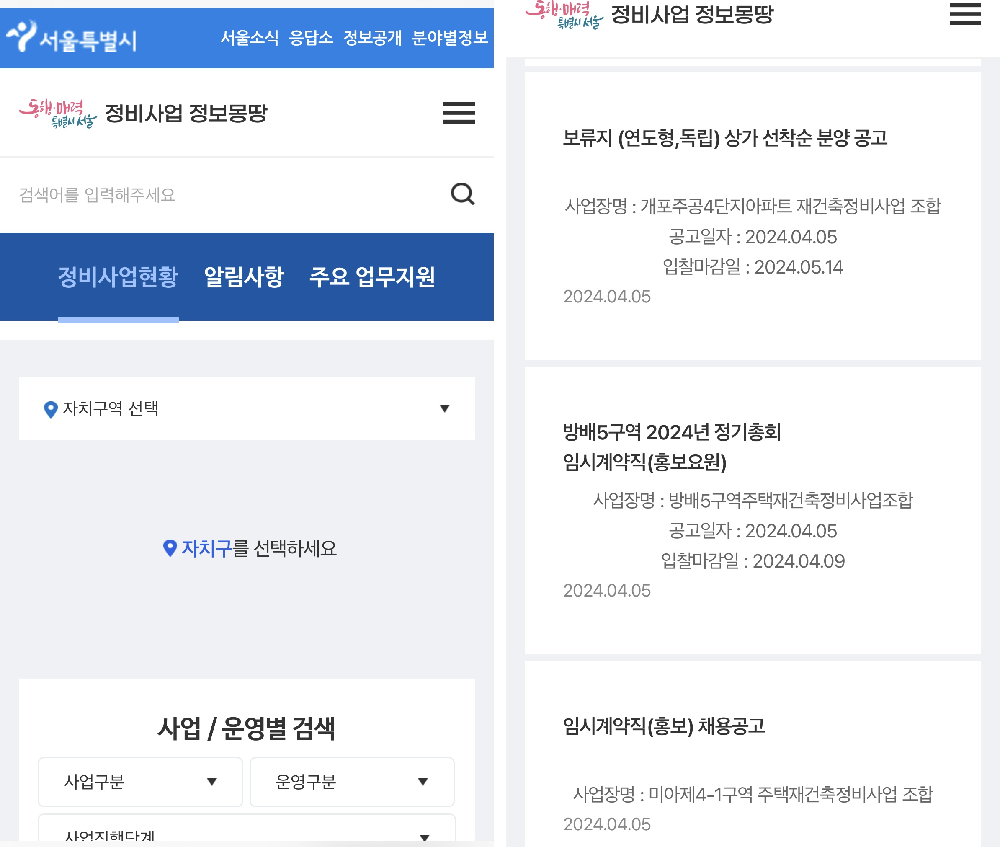Click the search magnifier icon
1000x847 pixels.
pyautogui.click(x=462, y=194)
